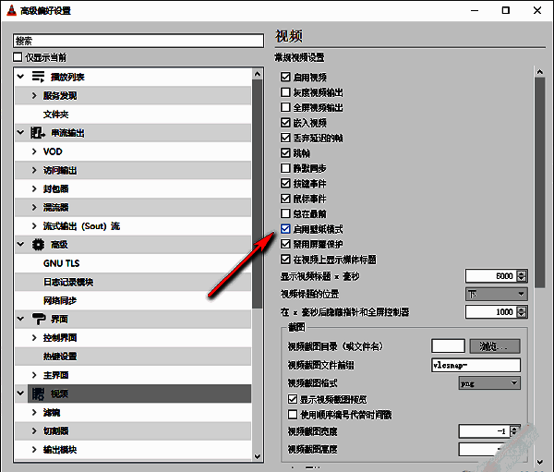Toggle the 总在最前 always-on-top checkbox

(286, 213)
